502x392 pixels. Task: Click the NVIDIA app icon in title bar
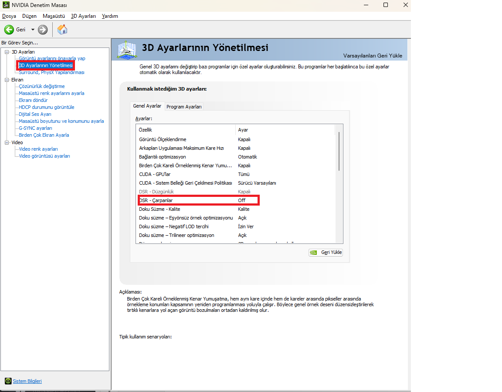[6, 5]
